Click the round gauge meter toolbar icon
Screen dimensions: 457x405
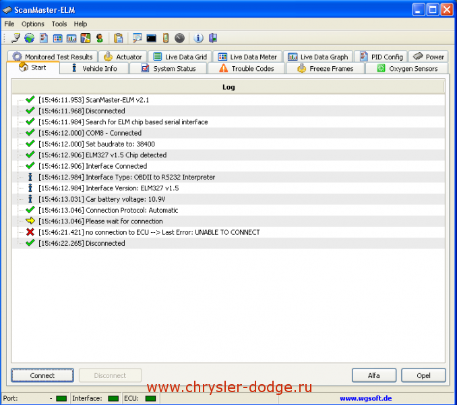click(180, 38)
